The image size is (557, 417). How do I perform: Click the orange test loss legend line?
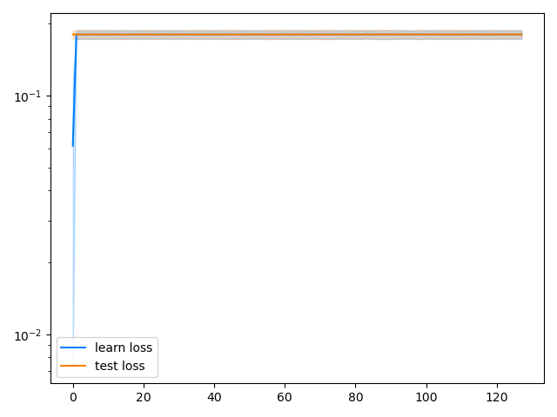pyautogui.click(x=73, y=366)
